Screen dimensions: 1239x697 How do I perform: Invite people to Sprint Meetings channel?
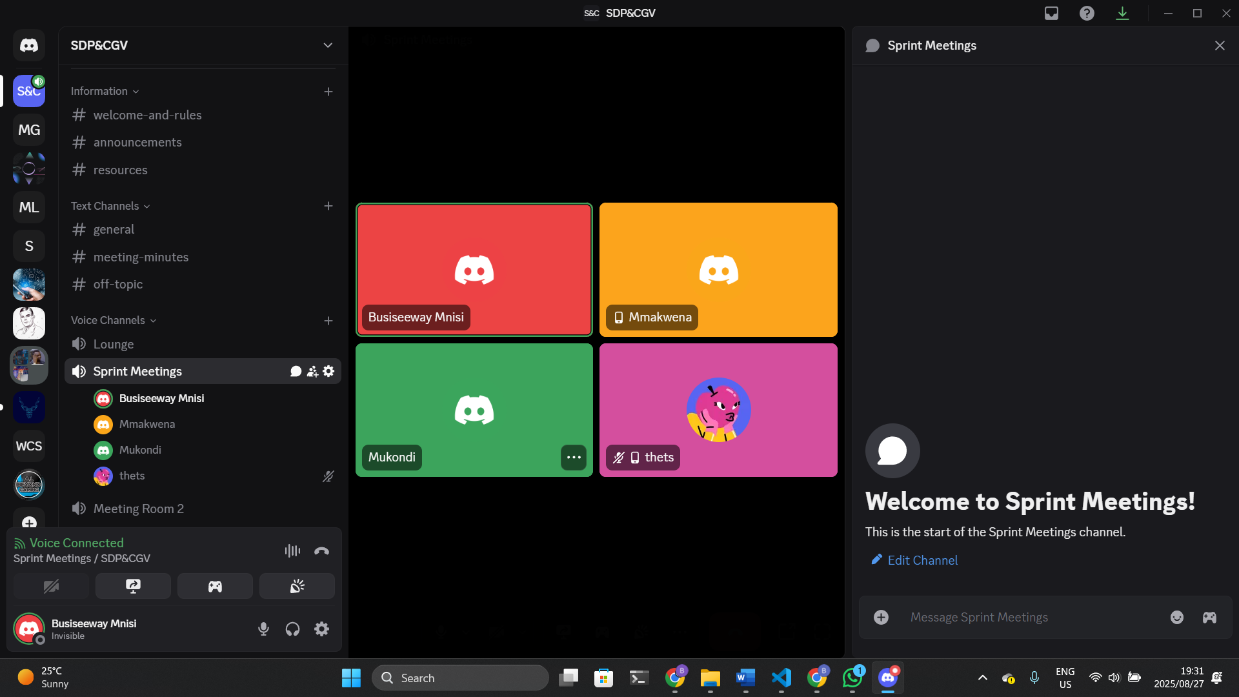pos(312,371)
